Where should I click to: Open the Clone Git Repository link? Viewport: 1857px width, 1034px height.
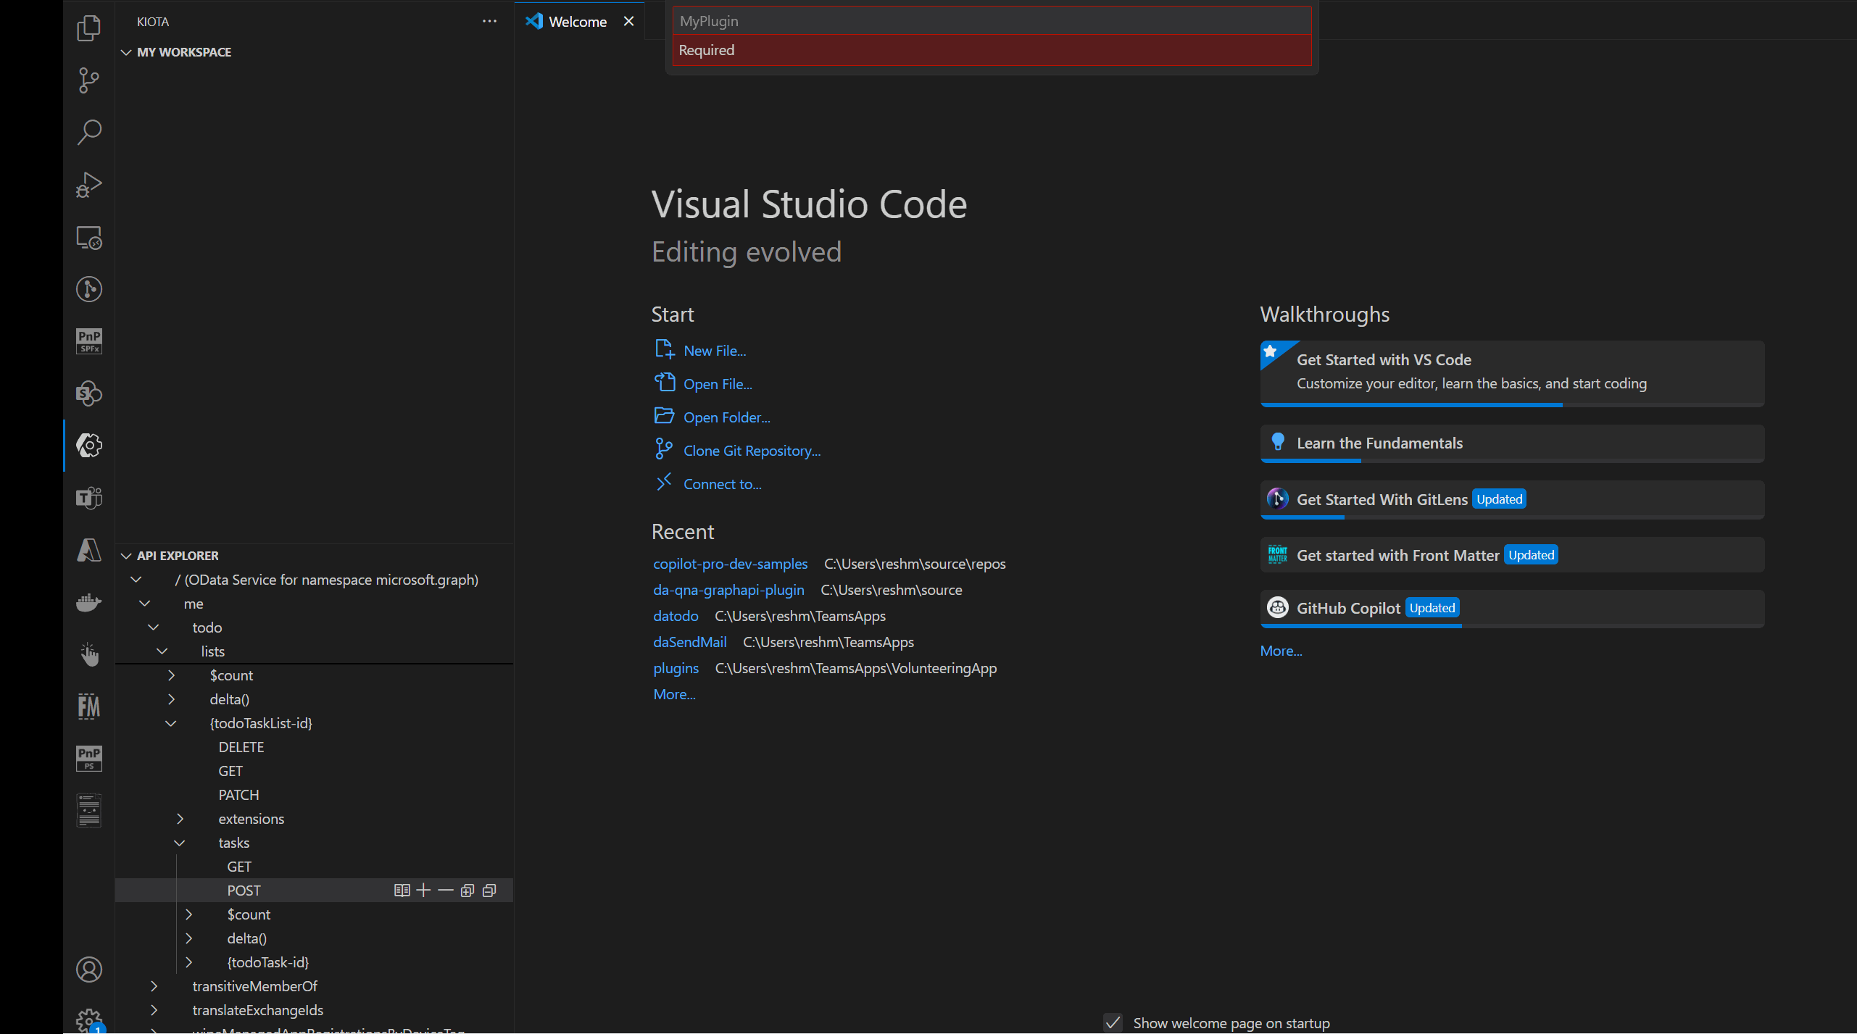(752, 450)
